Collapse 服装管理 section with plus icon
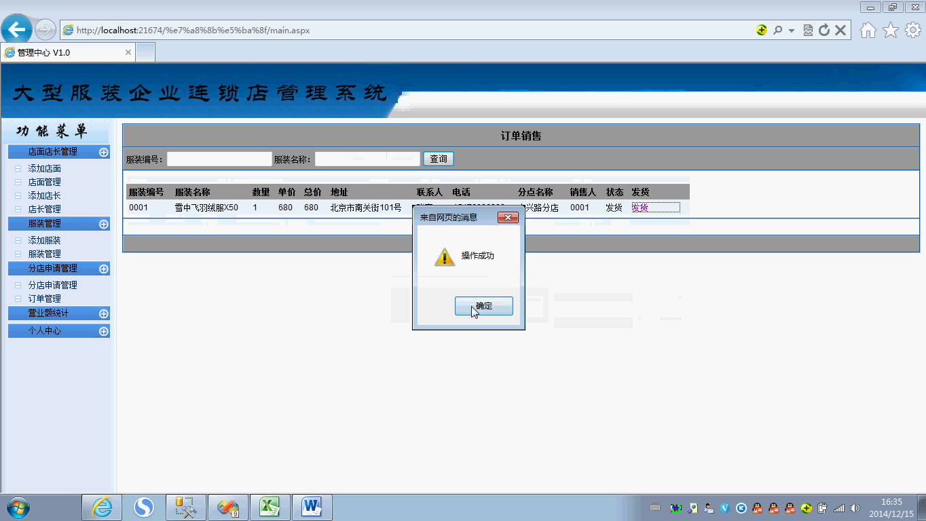The width and height of the screenshot is (926, 521). pyautogui.click(x=104, y=224)
